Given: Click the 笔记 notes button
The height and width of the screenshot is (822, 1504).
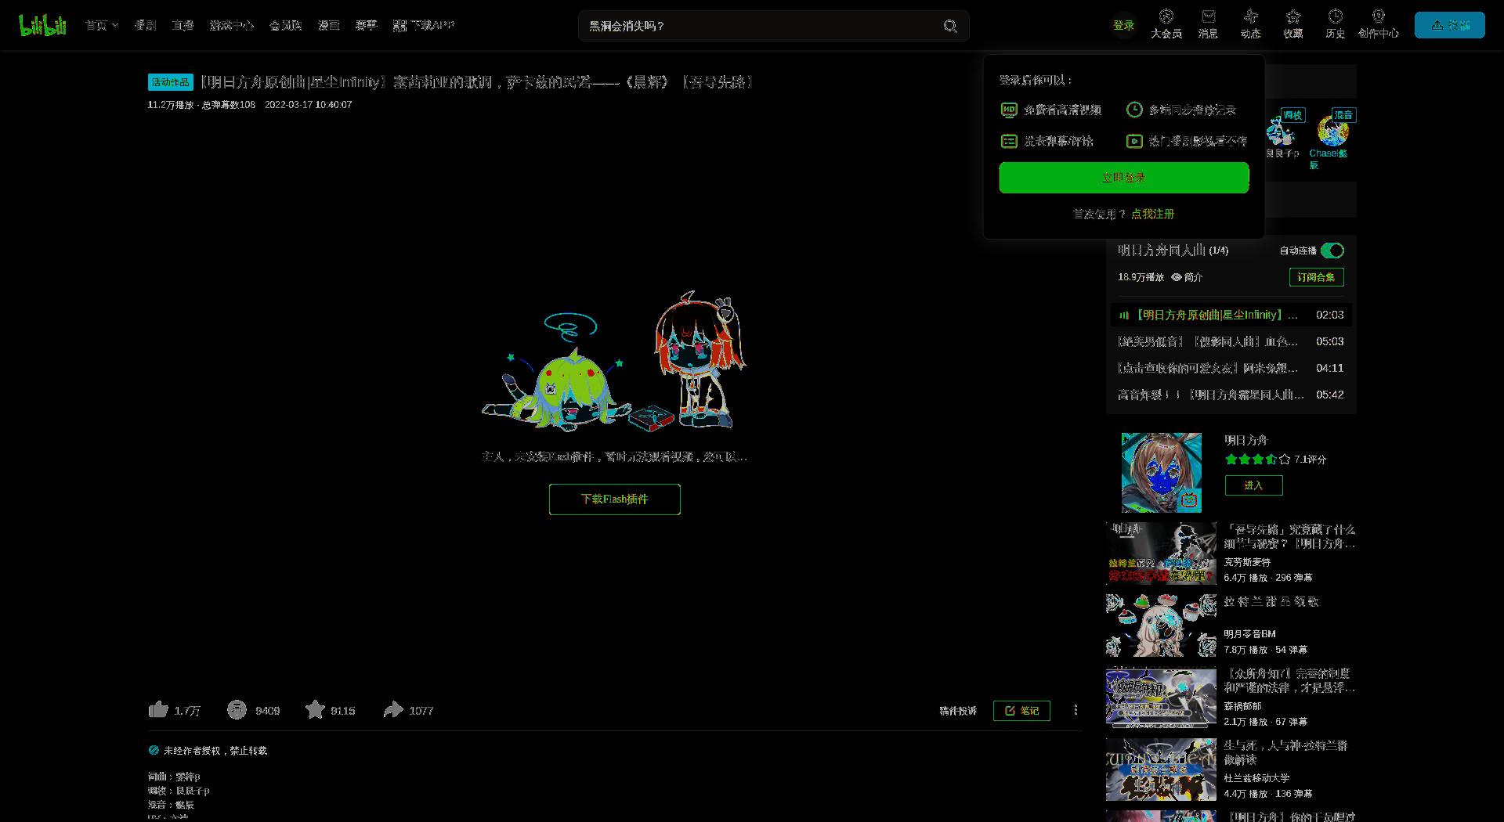Looking at the screenshot, I should (x=1021, y=711).
